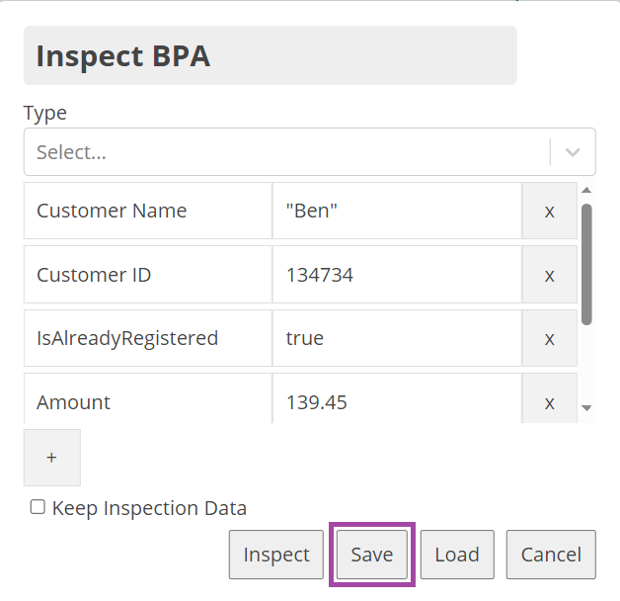
Task: Click the Load button
Action: [457, 555]
